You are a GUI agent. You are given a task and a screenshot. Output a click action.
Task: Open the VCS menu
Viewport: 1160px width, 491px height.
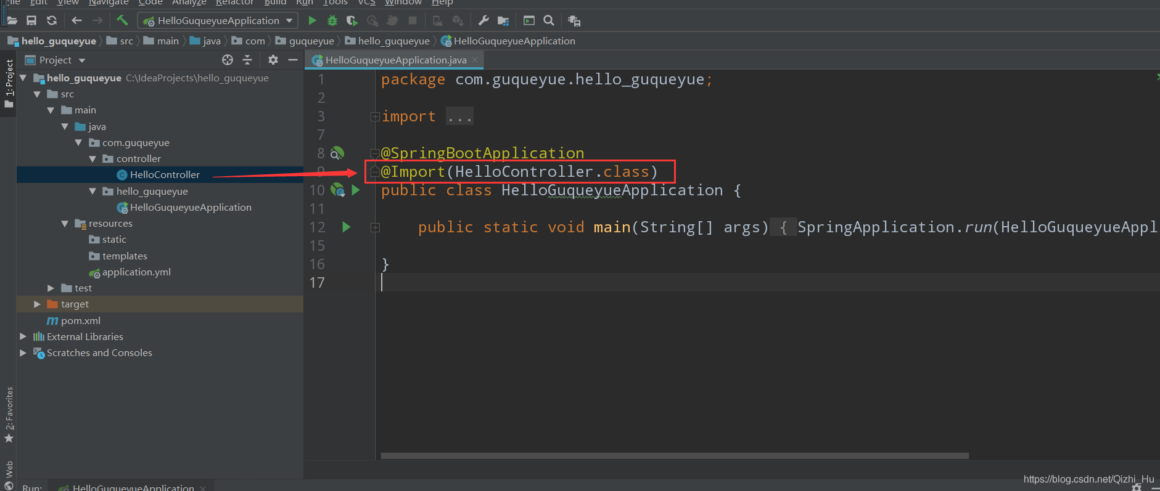[x=366, y=2]
